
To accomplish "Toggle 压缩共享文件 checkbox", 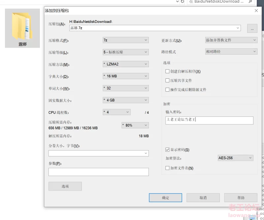I will point(168,81).
